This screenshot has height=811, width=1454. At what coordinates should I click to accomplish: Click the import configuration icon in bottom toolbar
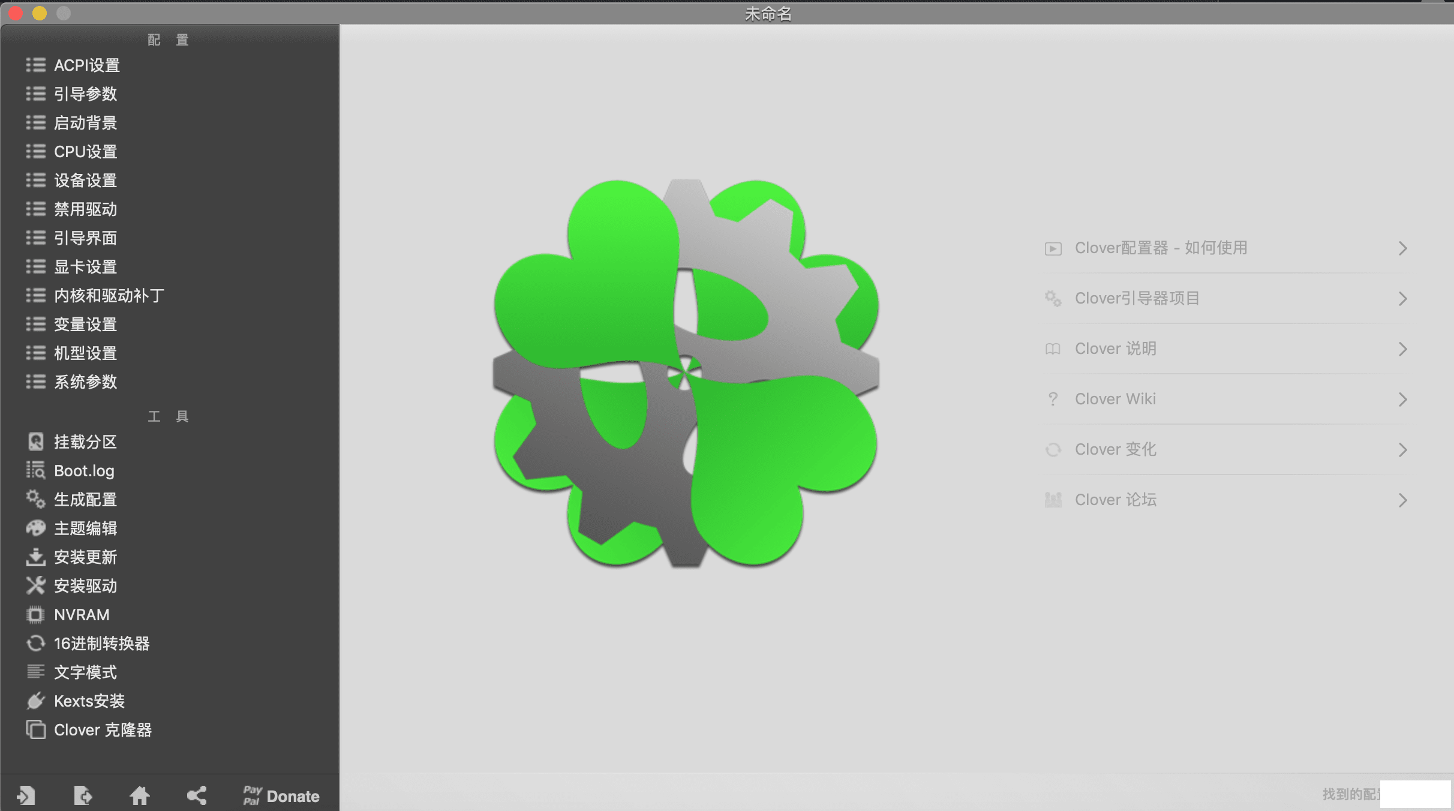coord(26,796)
